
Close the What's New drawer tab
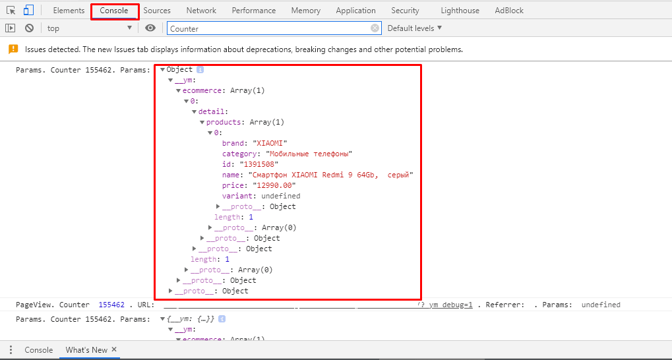pyautogui.click(x=114, y=349)
